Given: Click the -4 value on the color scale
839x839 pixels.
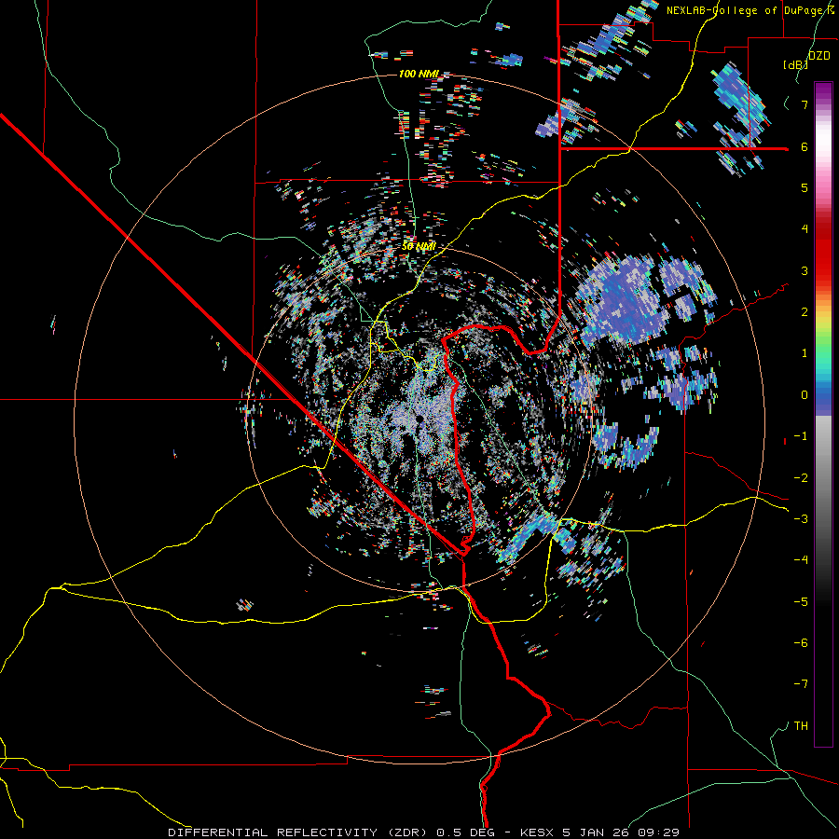Looking at the screenshot, I should [x=801, y=560].
